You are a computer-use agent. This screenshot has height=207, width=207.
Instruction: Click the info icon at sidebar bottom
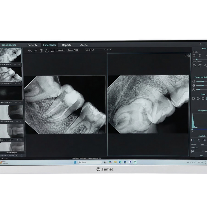22,156
